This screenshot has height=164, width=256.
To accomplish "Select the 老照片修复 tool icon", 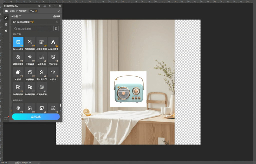I will point(18,57).
